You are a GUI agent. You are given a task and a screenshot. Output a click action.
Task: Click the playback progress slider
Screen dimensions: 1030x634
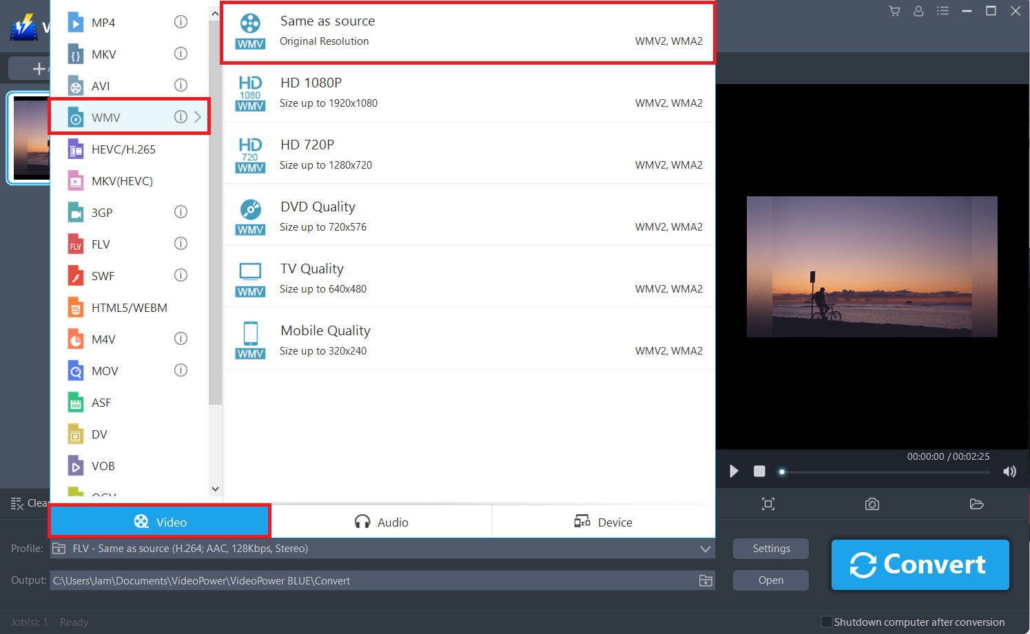[885, 472]
